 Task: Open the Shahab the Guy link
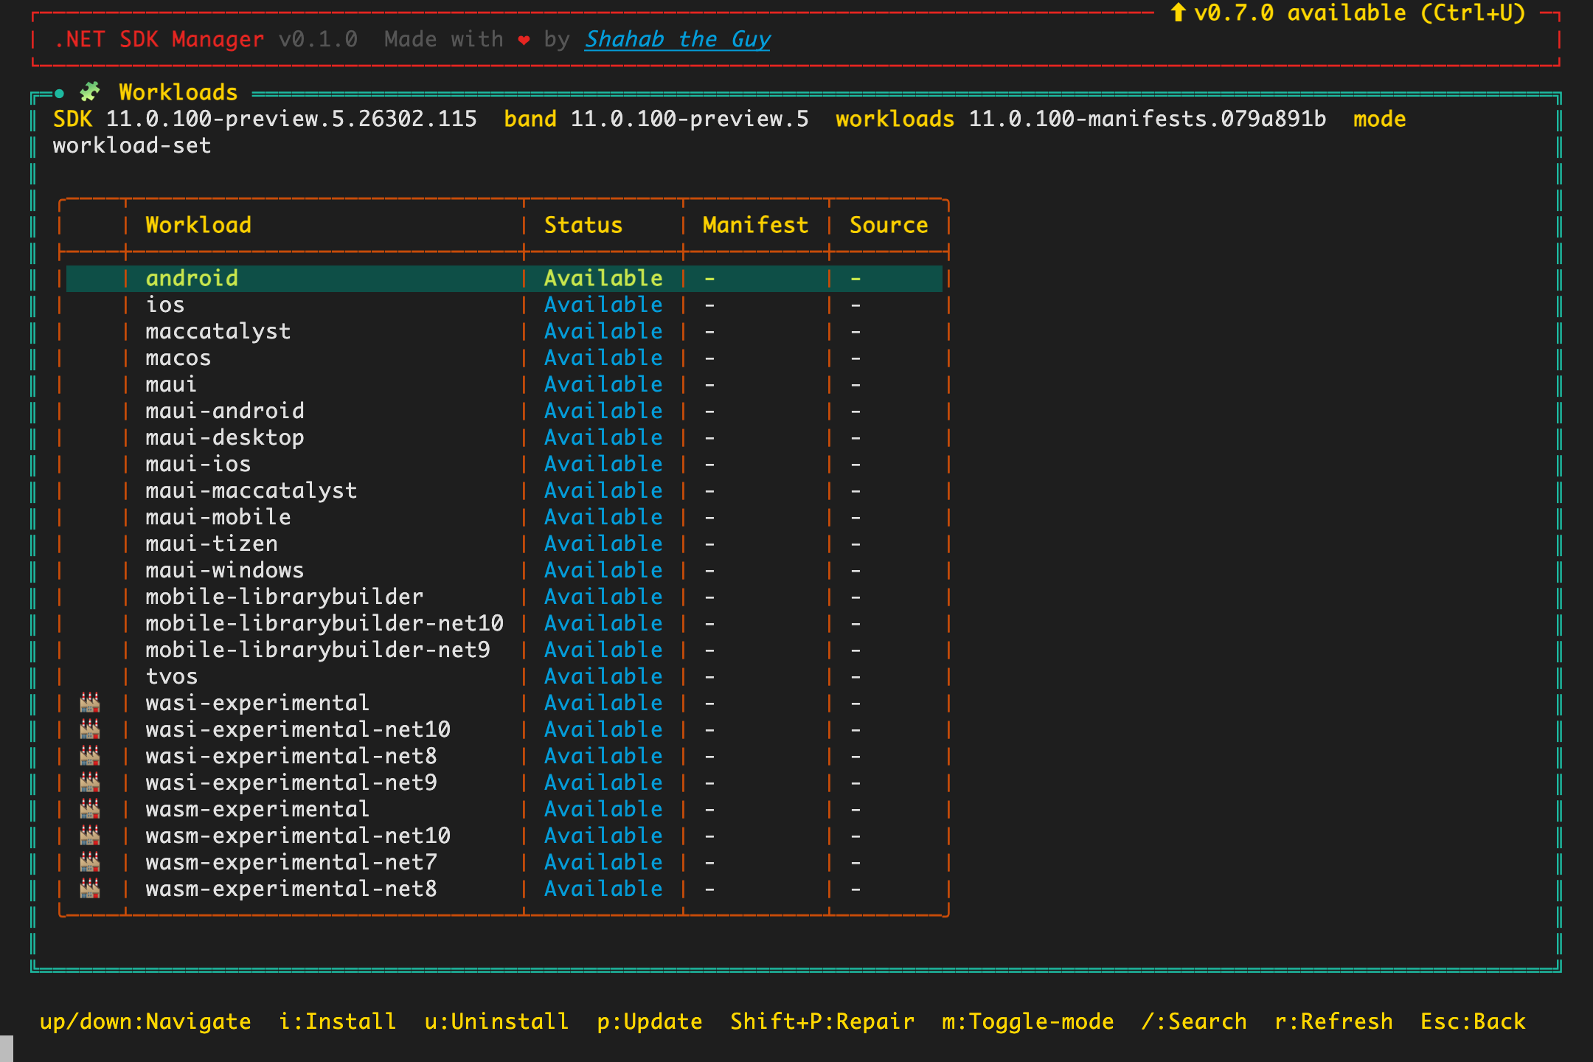[678, 39]
